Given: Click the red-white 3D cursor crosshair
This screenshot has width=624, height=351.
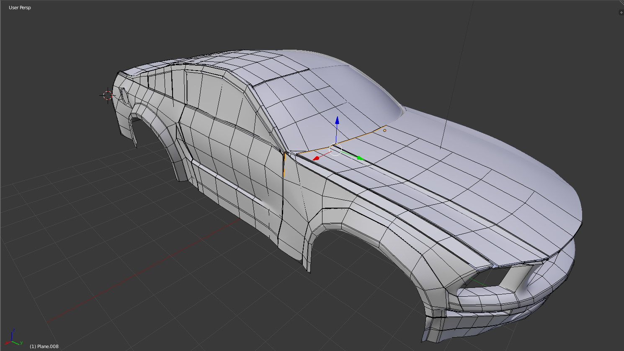Looking at the screenshot, I should pyautogui.click(x=108, y=95).
